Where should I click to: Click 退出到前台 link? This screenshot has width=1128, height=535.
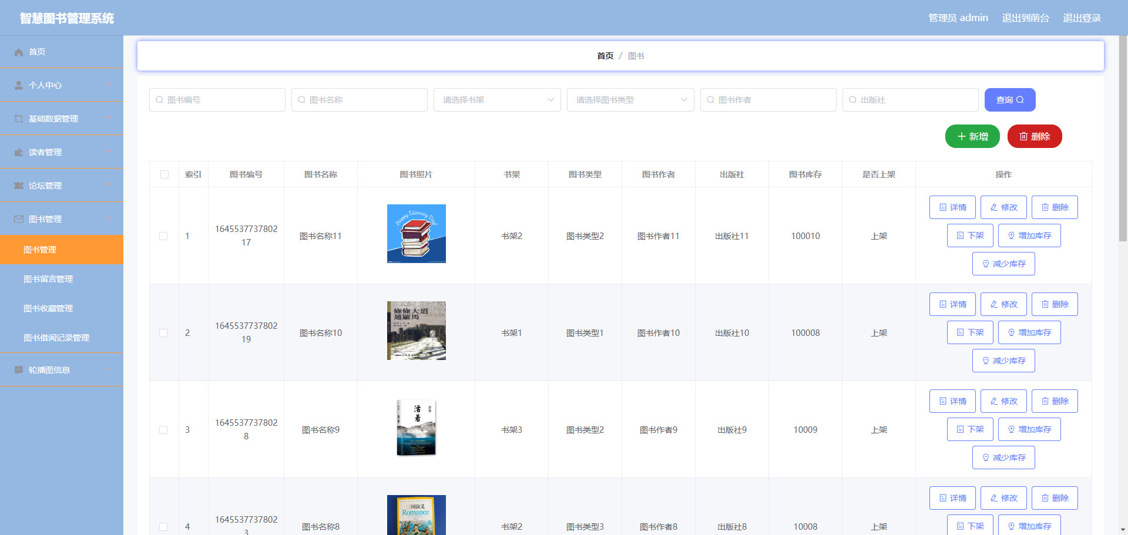pos(1025,18)
